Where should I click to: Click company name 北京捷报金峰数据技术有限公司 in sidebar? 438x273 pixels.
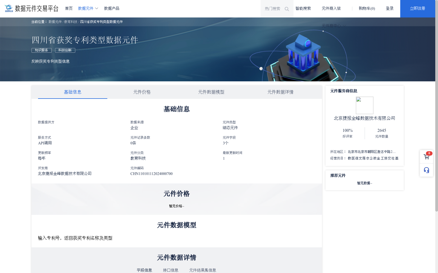(x=364, y=118)
